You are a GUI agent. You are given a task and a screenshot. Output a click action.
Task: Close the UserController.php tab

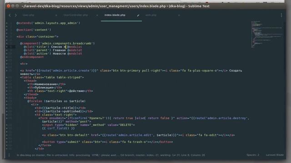[x=97, y=15]
